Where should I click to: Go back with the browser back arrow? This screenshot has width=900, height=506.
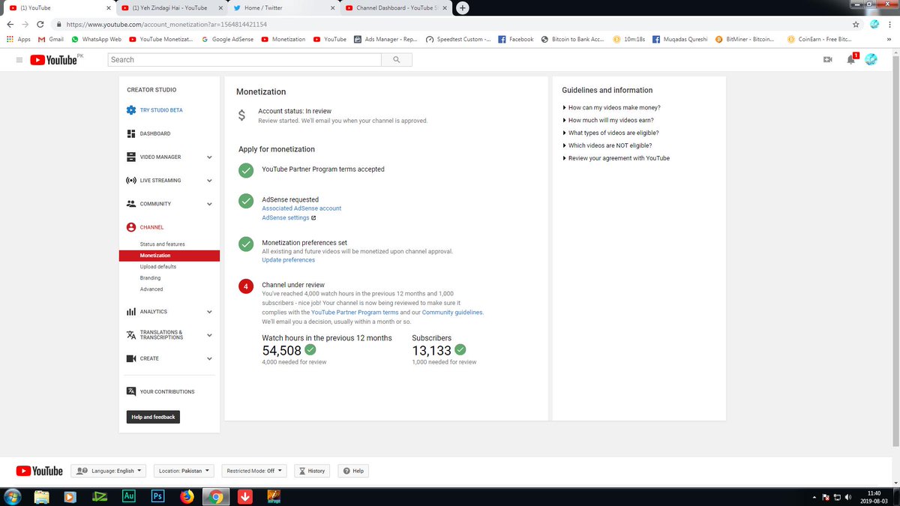coord(9,24)
